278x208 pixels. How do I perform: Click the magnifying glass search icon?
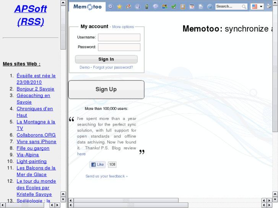pyautogui.click(x=244, y=7)
